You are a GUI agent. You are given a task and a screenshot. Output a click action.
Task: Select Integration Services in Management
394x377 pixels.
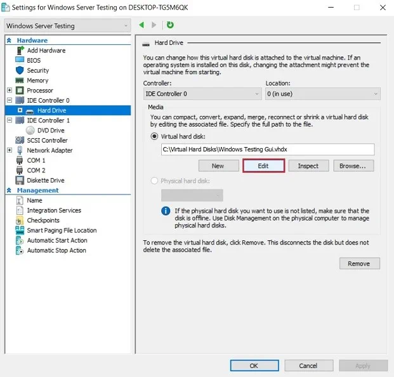[54, 210]
